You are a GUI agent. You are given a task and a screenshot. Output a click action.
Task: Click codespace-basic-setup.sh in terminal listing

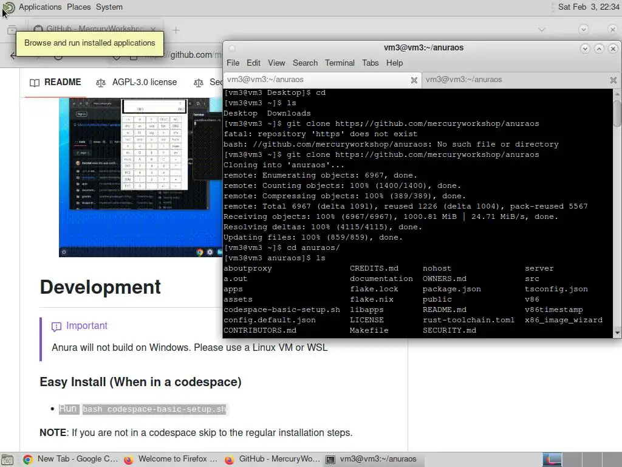click(x=282, y=310)
